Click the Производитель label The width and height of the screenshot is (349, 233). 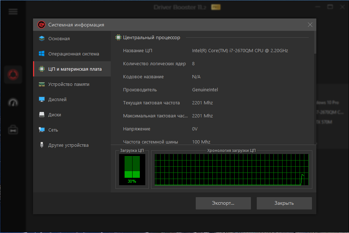tap(140, 90)
